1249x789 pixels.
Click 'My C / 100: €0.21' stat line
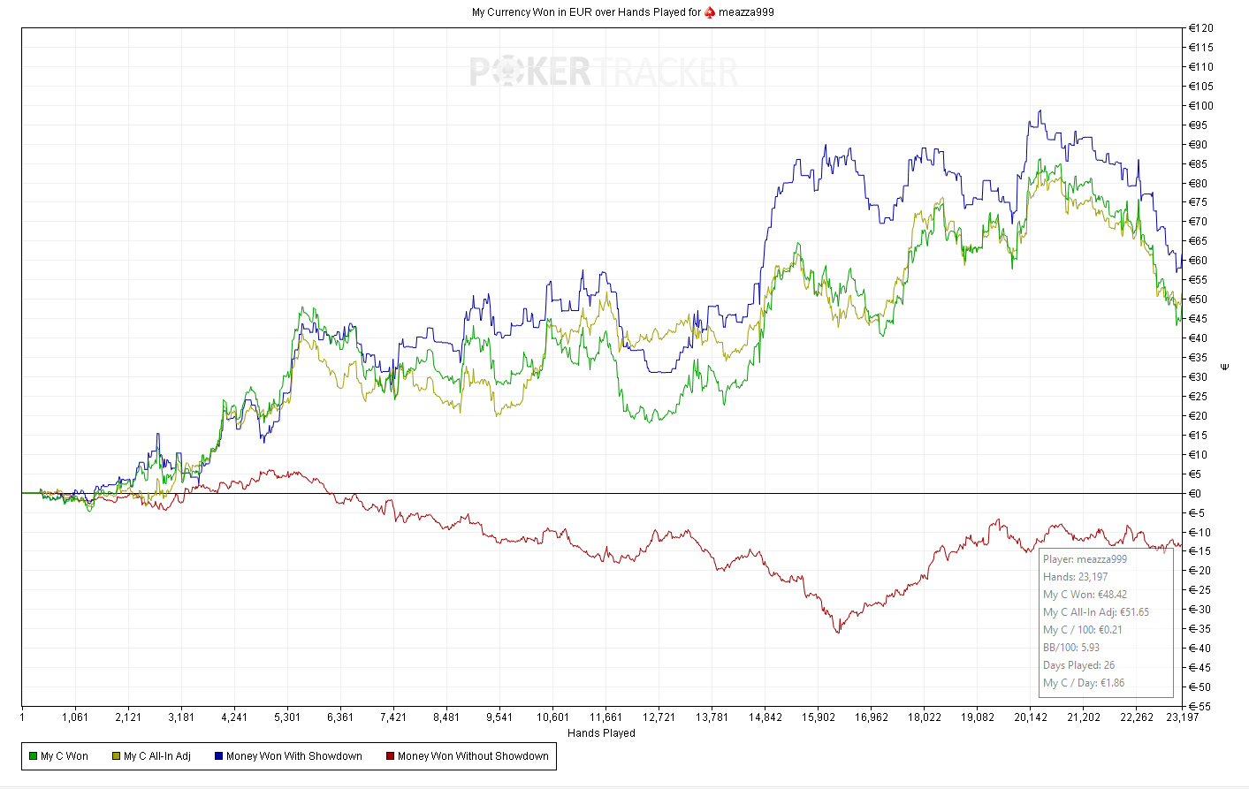pyautogui.click(x=1083, y=630)
